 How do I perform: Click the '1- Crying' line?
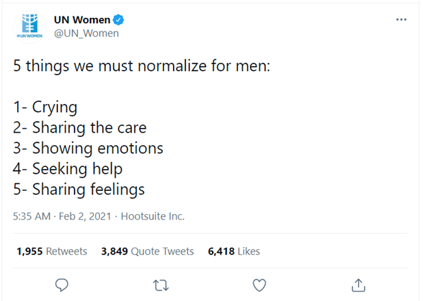tap(45, 107)
